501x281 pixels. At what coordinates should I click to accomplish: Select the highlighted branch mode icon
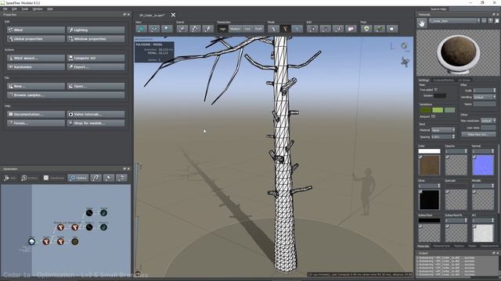coord(285,29)
